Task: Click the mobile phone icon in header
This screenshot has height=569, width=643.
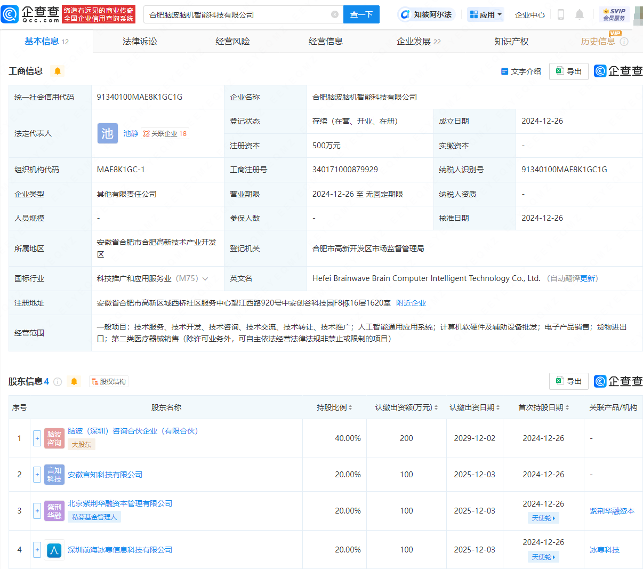Action: tap(561, 14)
